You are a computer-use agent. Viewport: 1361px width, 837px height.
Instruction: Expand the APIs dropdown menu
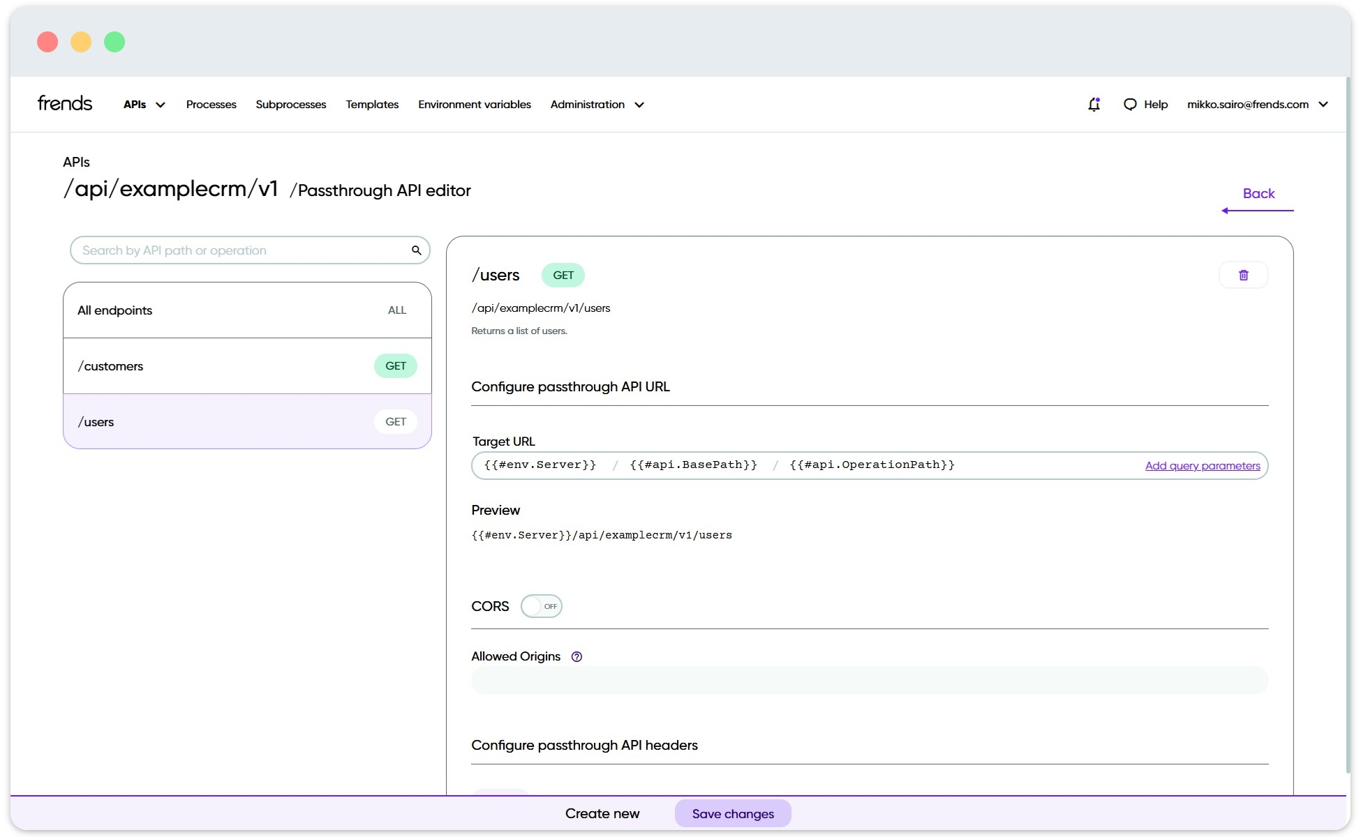pos(144,105)
